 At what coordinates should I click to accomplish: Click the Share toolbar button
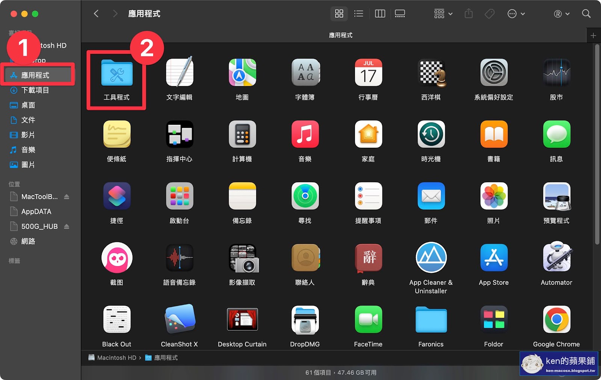[468, 14]
